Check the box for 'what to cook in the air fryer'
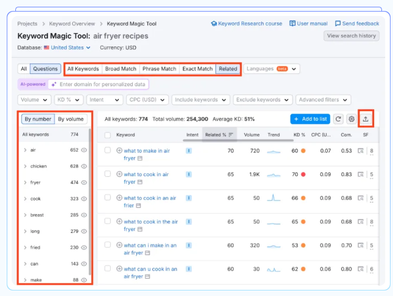The image size is (393, 296). coord(108,221)
